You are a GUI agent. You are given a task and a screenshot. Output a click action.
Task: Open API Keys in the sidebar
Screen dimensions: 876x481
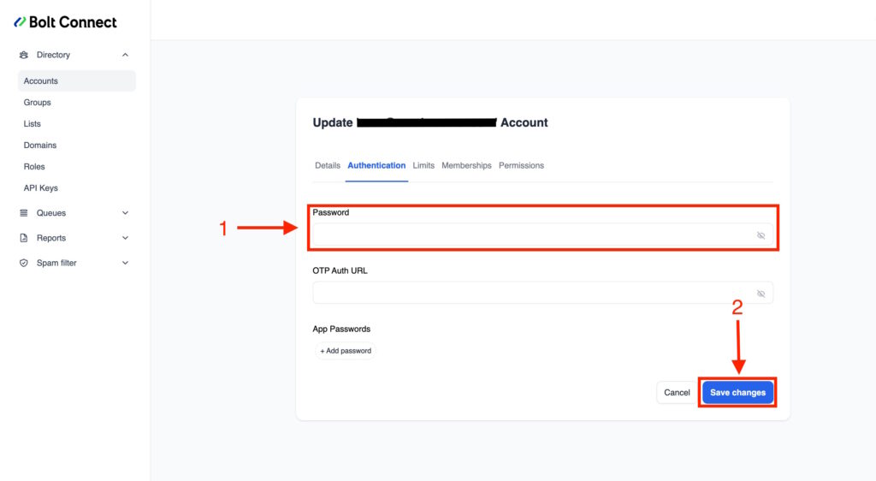41,188
